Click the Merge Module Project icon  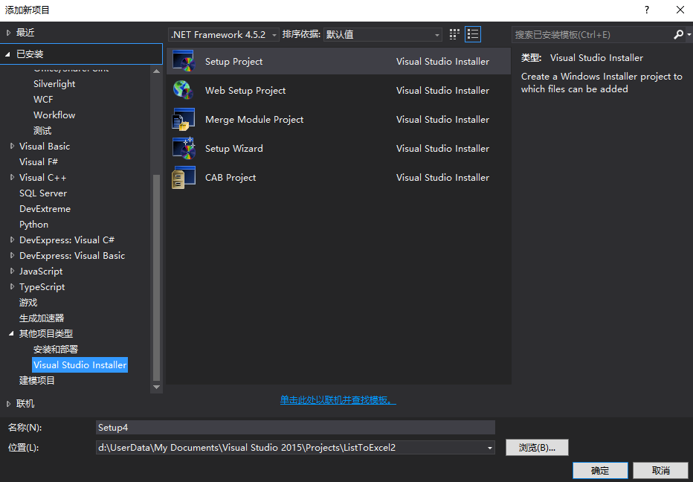(x=184, y=119)
